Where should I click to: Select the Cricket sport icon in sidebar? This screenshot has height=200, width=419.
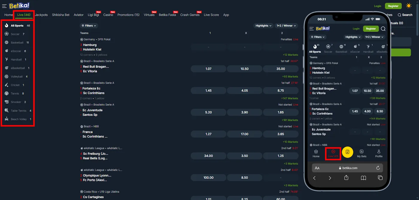coord(7,85)
